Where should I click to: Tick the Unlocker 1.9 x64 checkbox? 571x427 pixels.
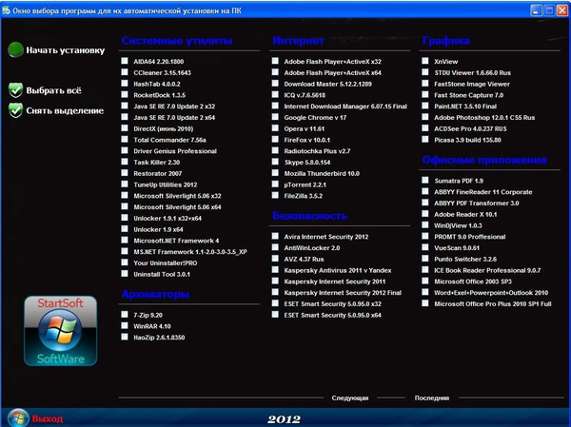click(125, 229)
